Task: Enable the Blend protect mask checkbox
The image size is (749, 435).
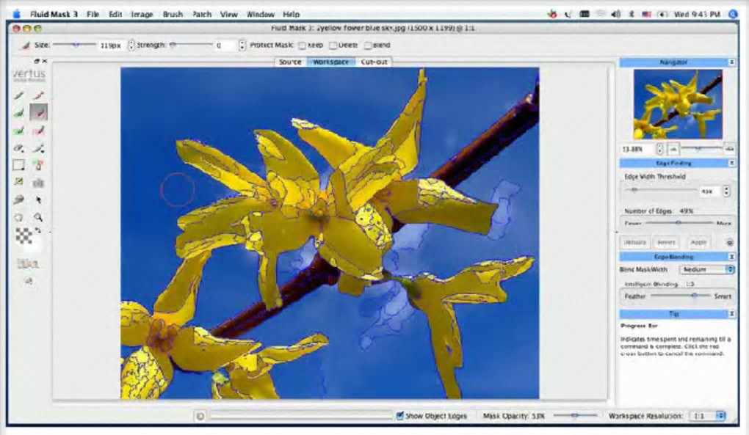Action: (x=368, y=45)
